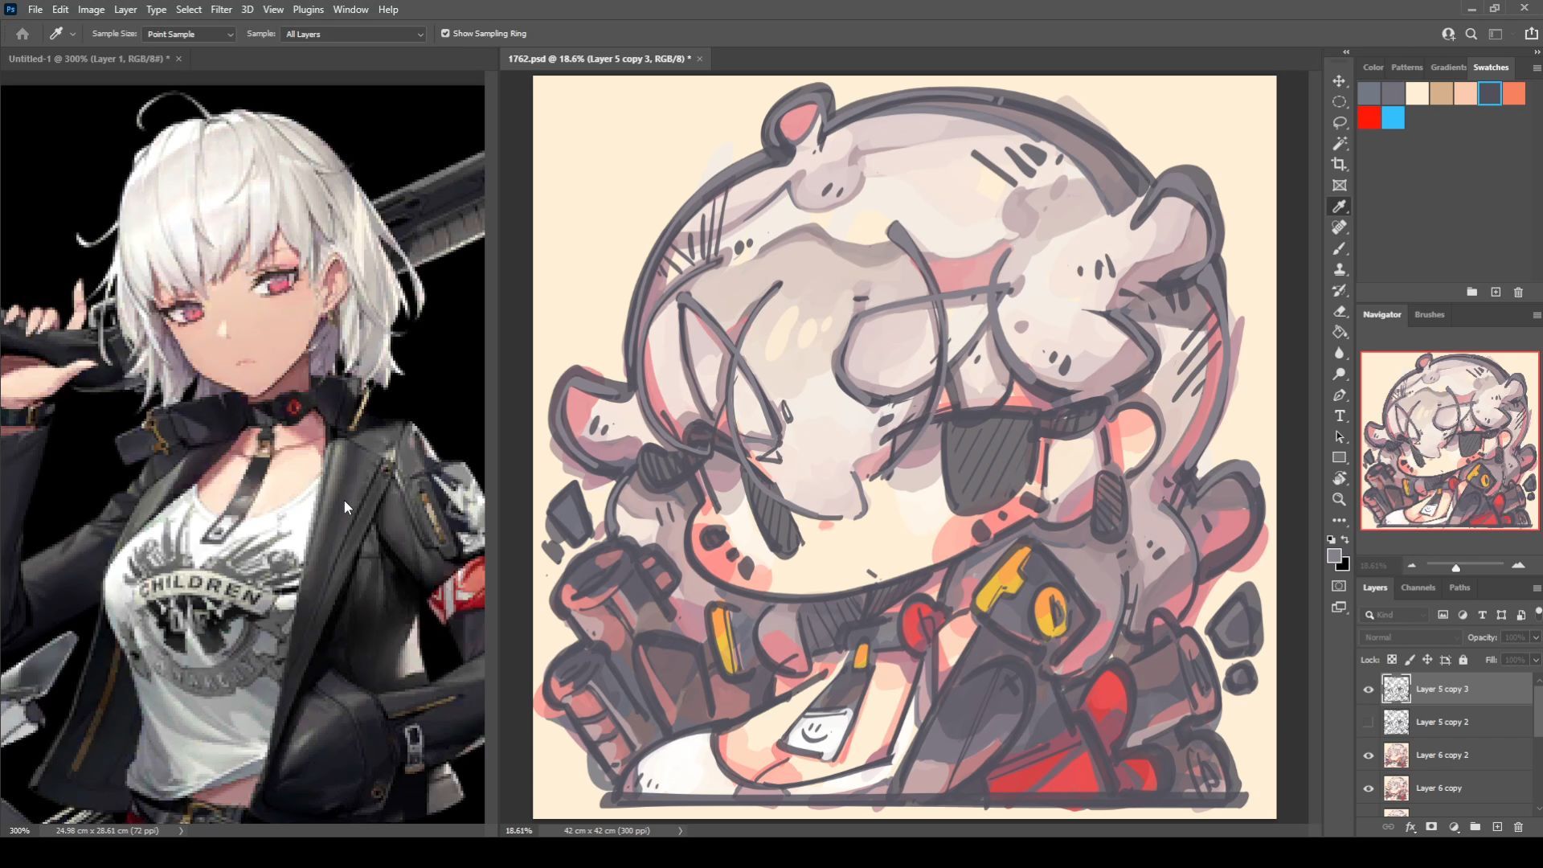
Task: Hide Layer 6 copy visibility eye
Action: coord(1369,788)
